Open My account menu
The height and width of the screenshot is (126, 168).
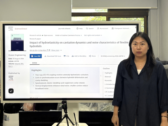pyautogui.click(x=103, y=29)
